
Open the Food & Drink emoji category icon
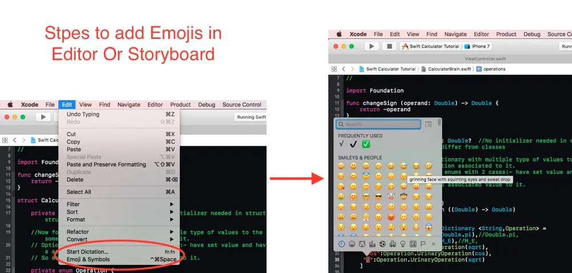[372, 244]
